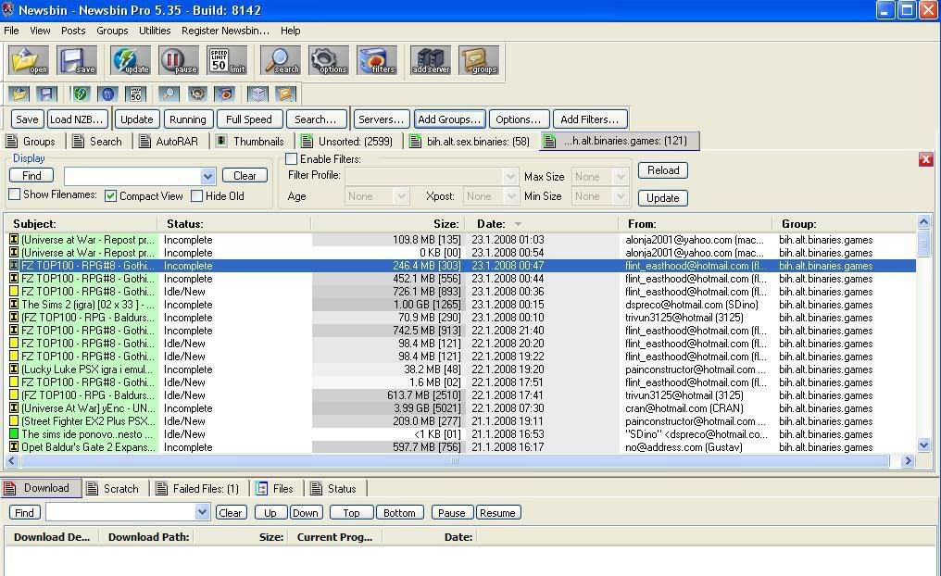This screenshot has width=941, height=576.
Task: Click the small magnifier search icon
Action: [169, 94]
